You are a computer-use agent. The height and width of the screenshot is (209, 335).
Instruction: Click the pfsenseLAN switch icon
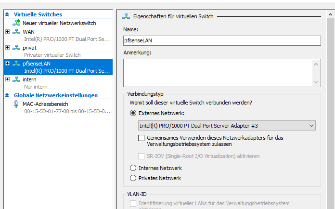coord(16,64)
